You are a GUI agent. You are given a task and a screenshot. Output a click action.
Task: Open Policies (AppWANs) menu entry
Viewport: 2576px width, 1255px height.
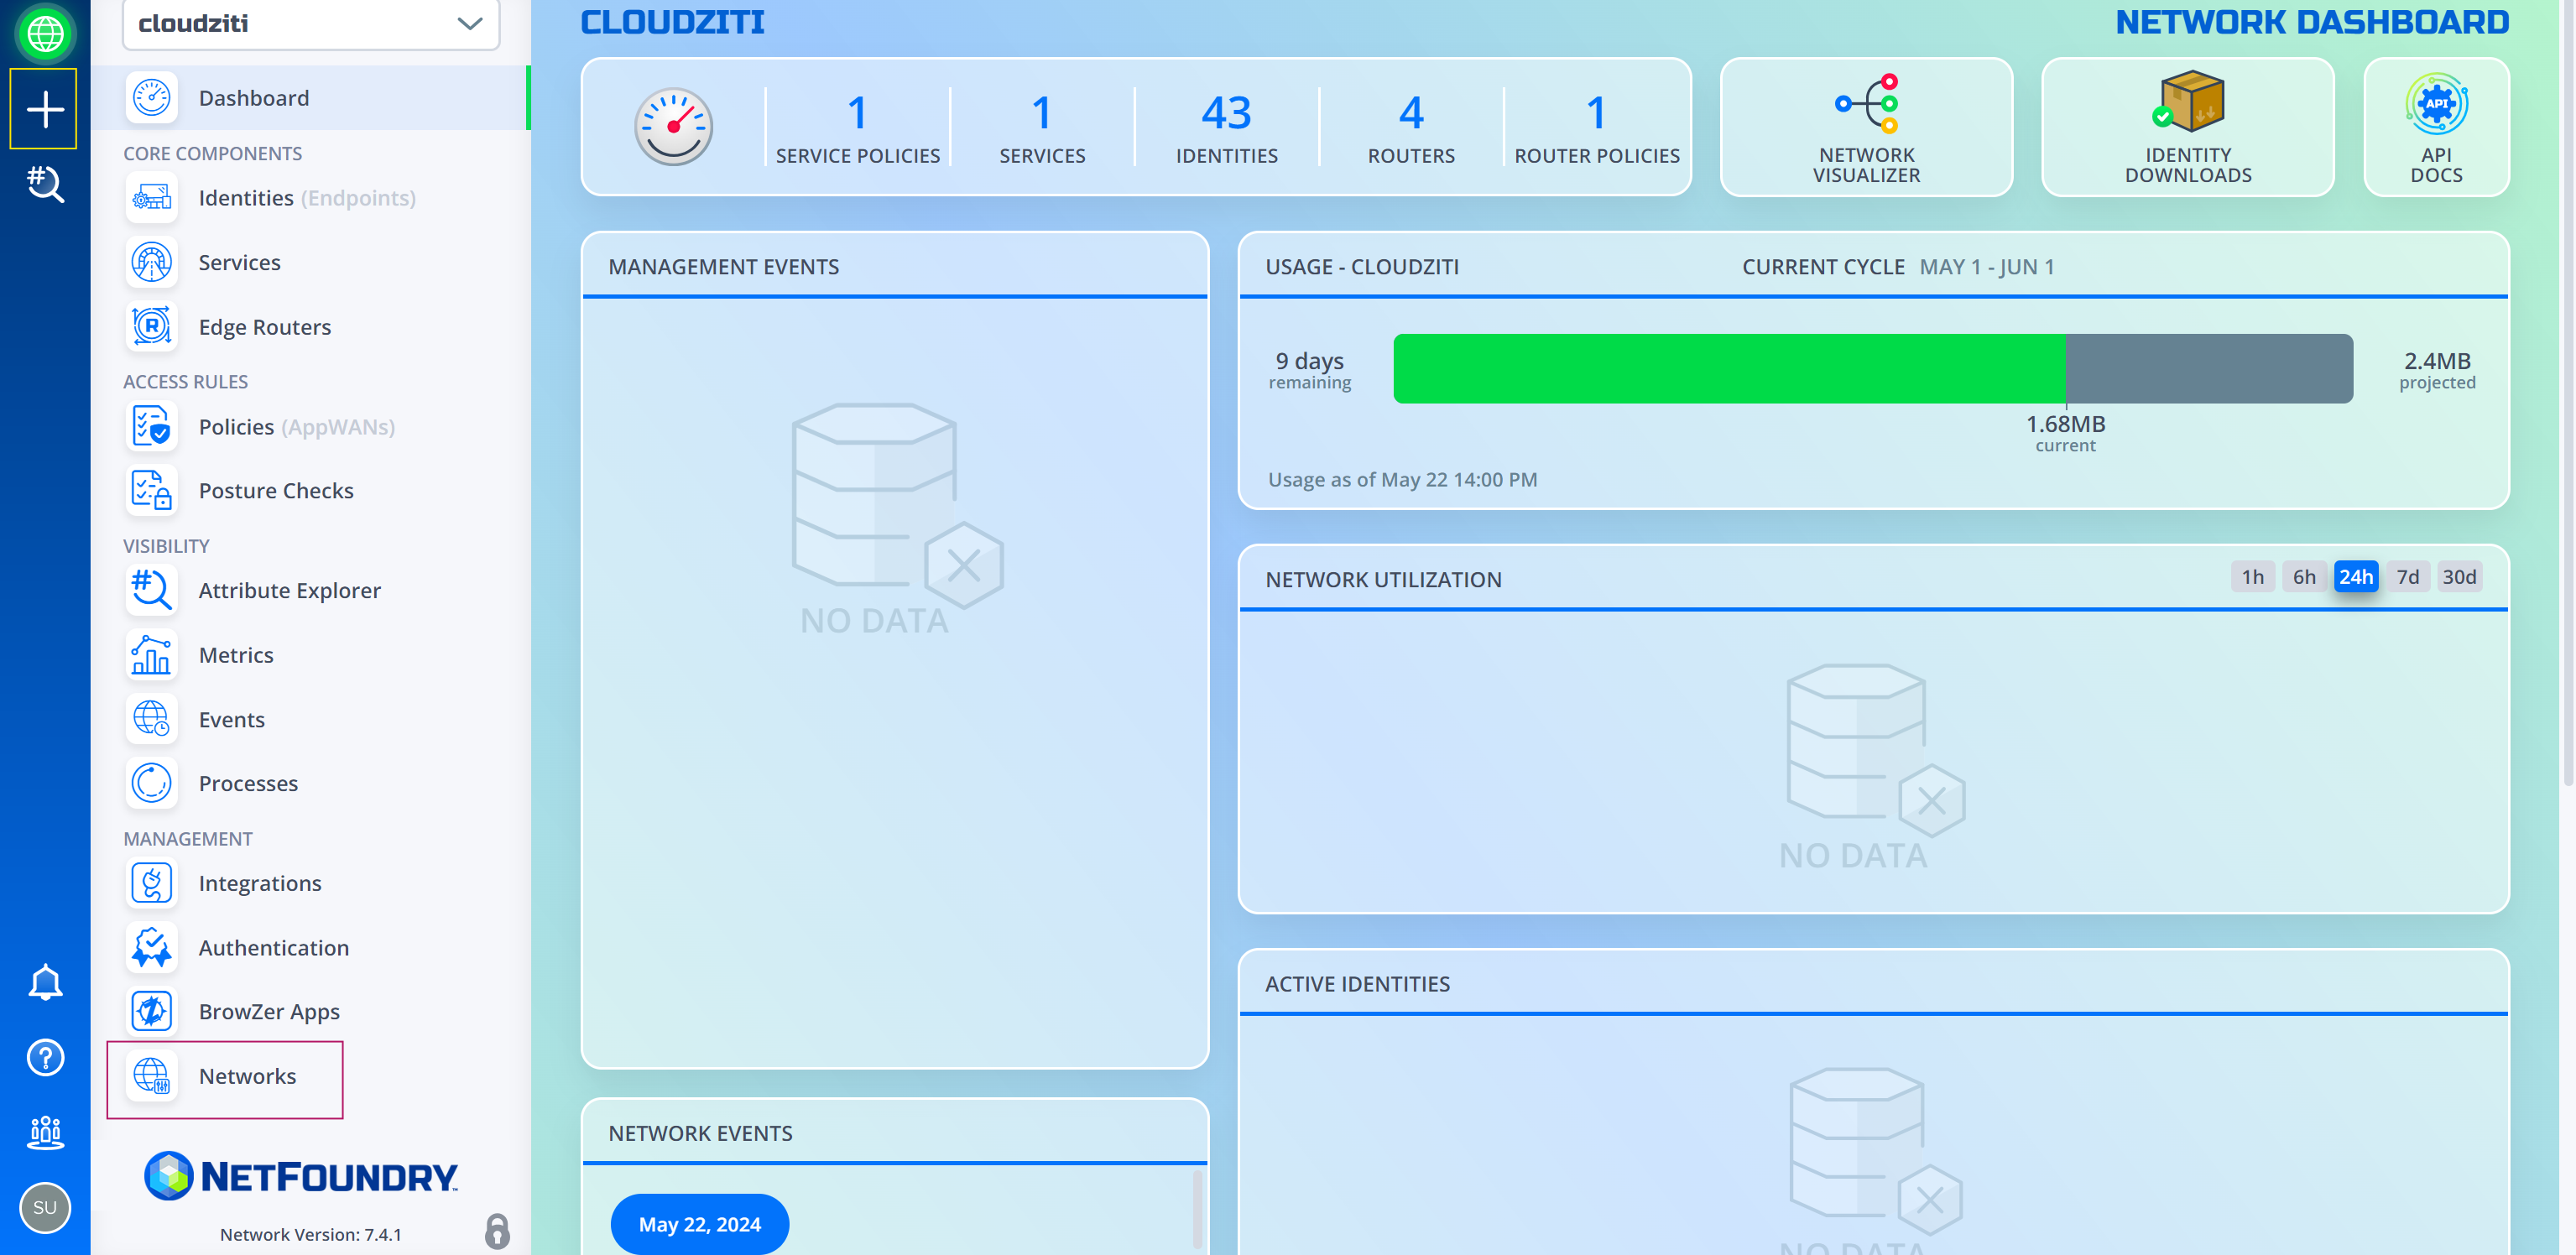click(x=311, y=426)
